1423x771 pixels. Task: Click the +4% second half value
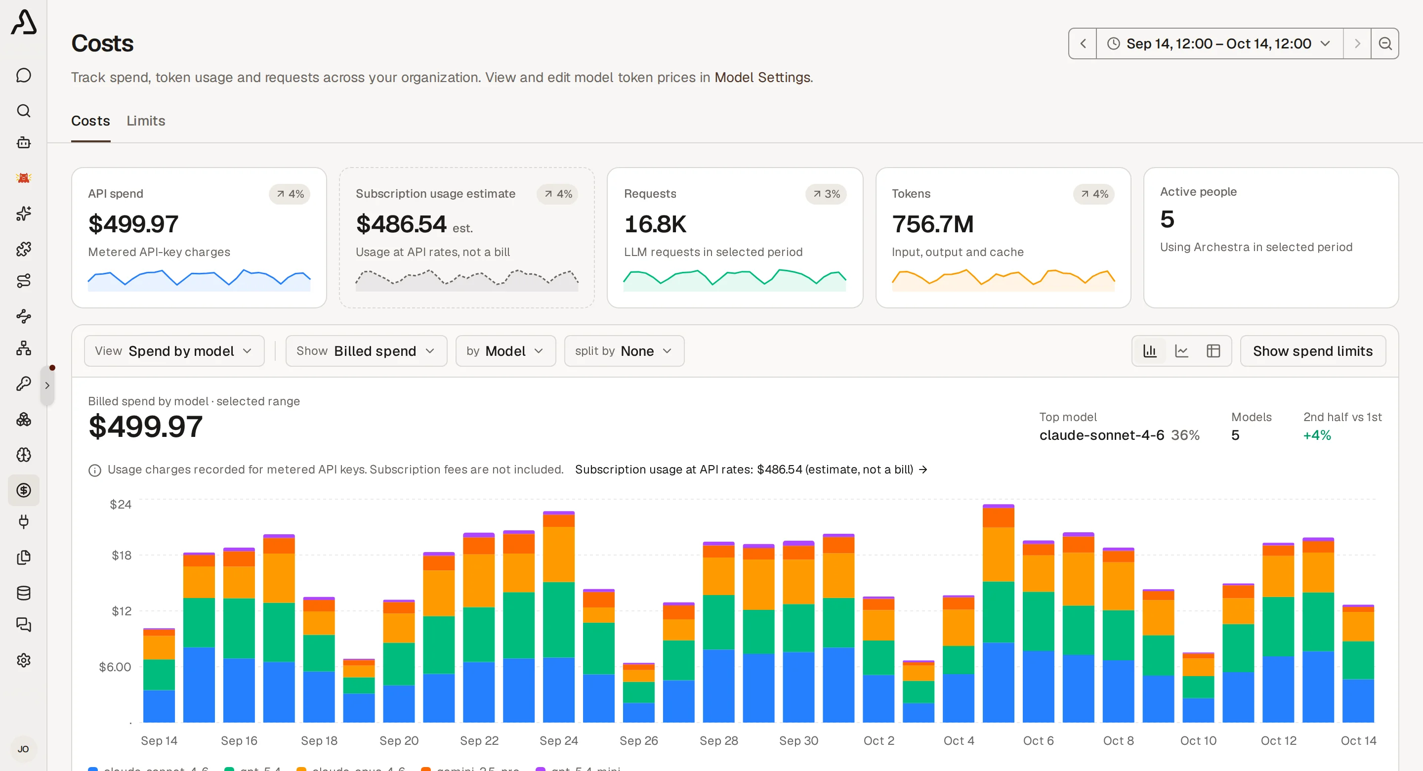(1317, 435)
